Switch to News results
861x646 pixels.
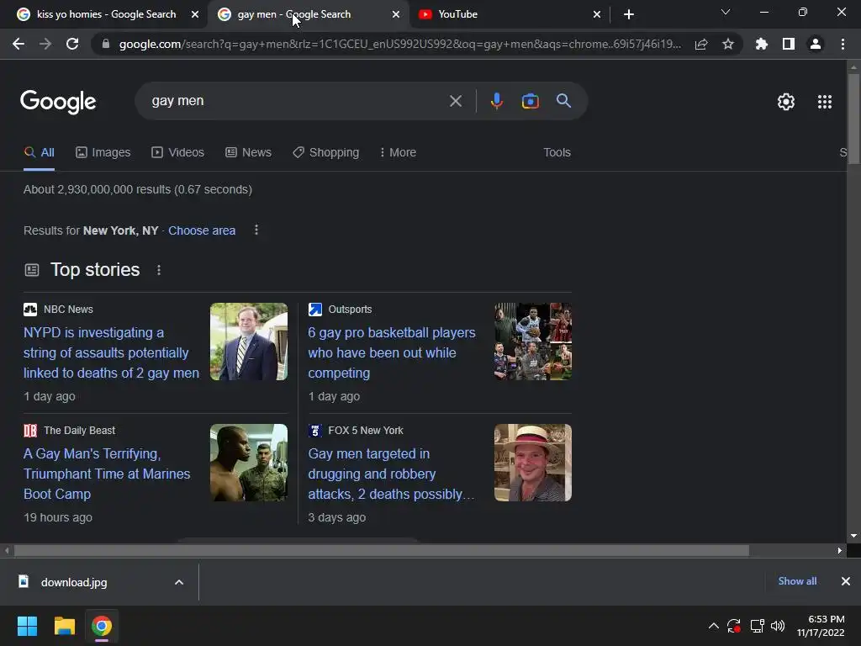coord(248,153)
